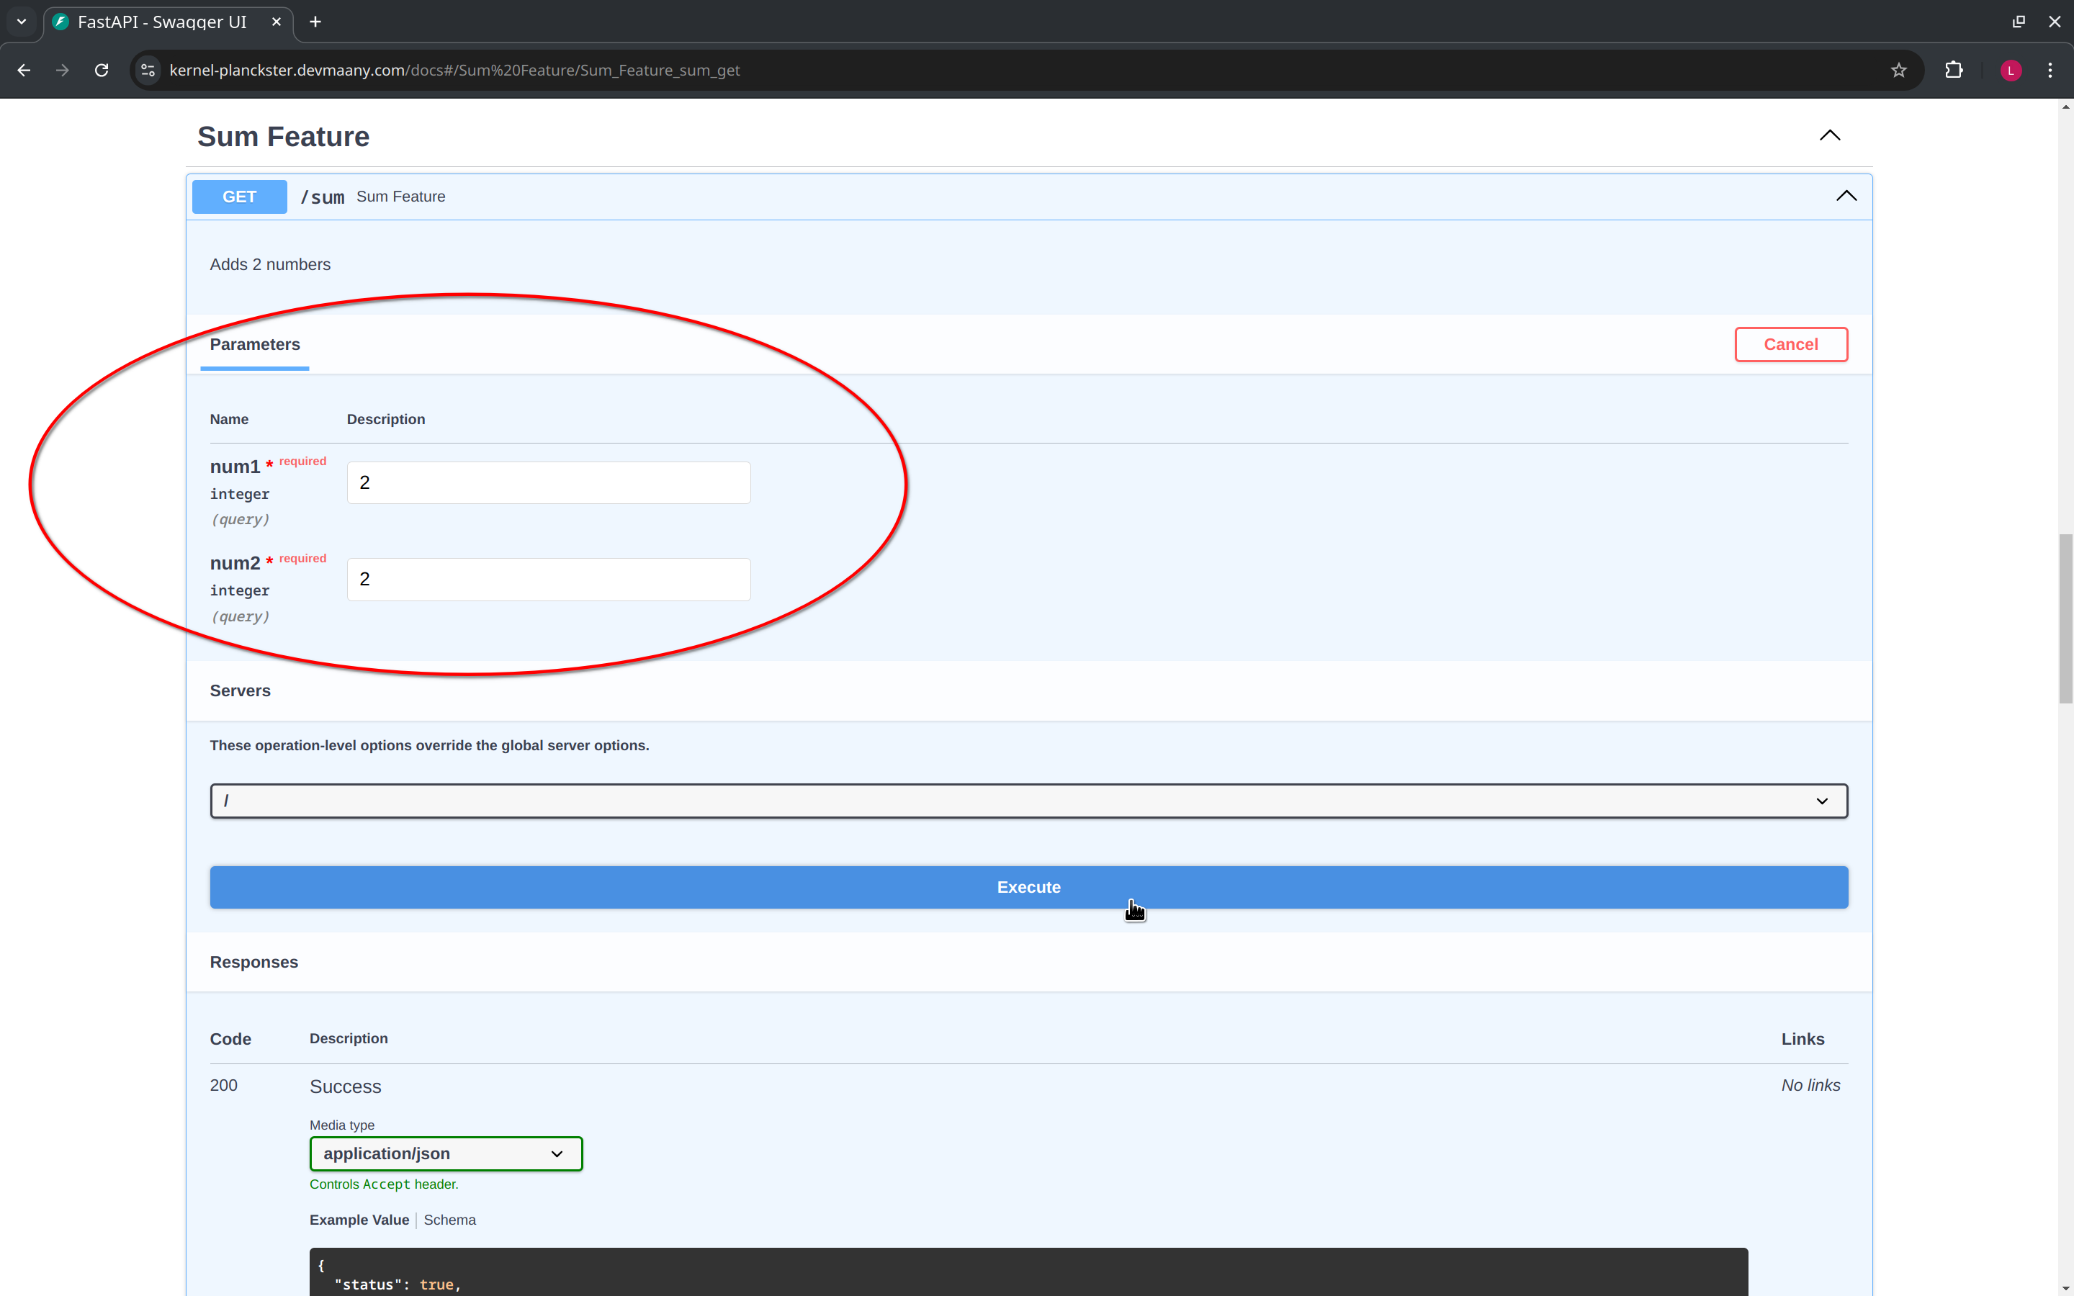Click the GET method badge
Image resolution: width=2074 pixels, height=1296 pixels.
click(x=239, y=197)
